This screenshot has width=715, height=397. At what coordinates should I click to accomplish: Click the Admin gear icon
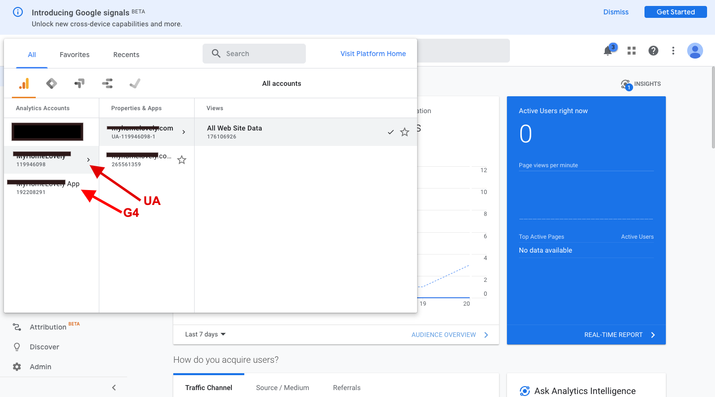(x=17, y=367)
